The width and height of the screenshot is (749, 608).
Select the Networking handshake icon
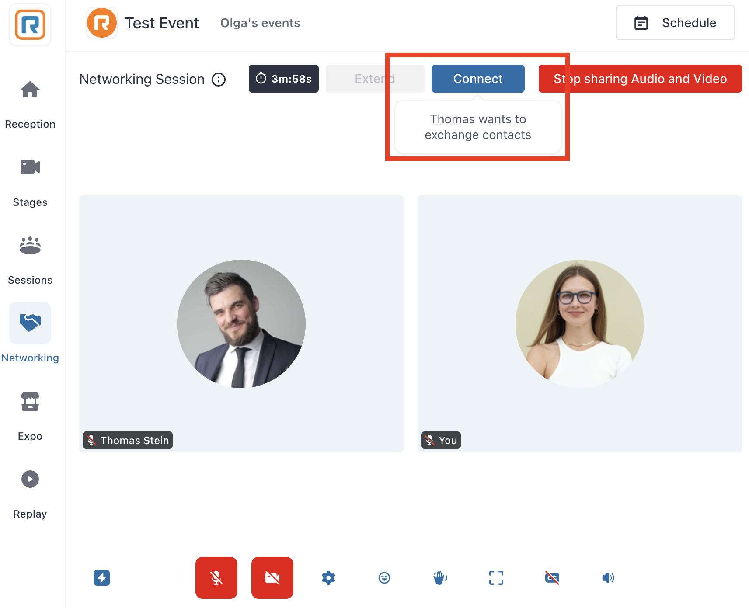[30, 323]
